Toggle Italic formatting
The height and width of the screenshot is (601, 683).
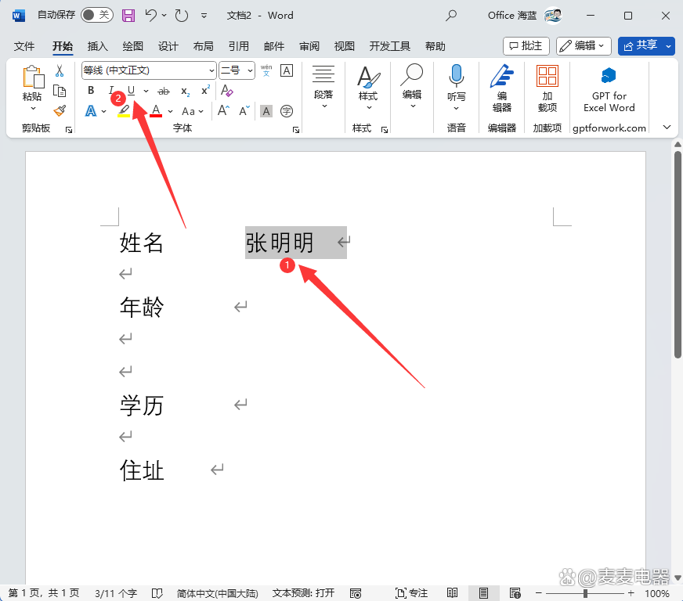tap(111, 91)
